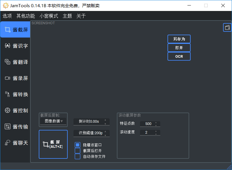Enable 截屏后打开 to open after capture
This screenshot has height=170, width=232.
(77, 151)
